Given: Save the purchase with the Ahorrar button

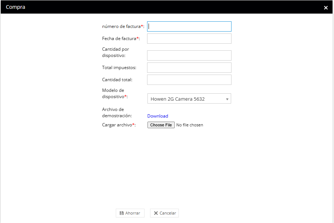Looking at the screenshot, I should pos(130,213).
